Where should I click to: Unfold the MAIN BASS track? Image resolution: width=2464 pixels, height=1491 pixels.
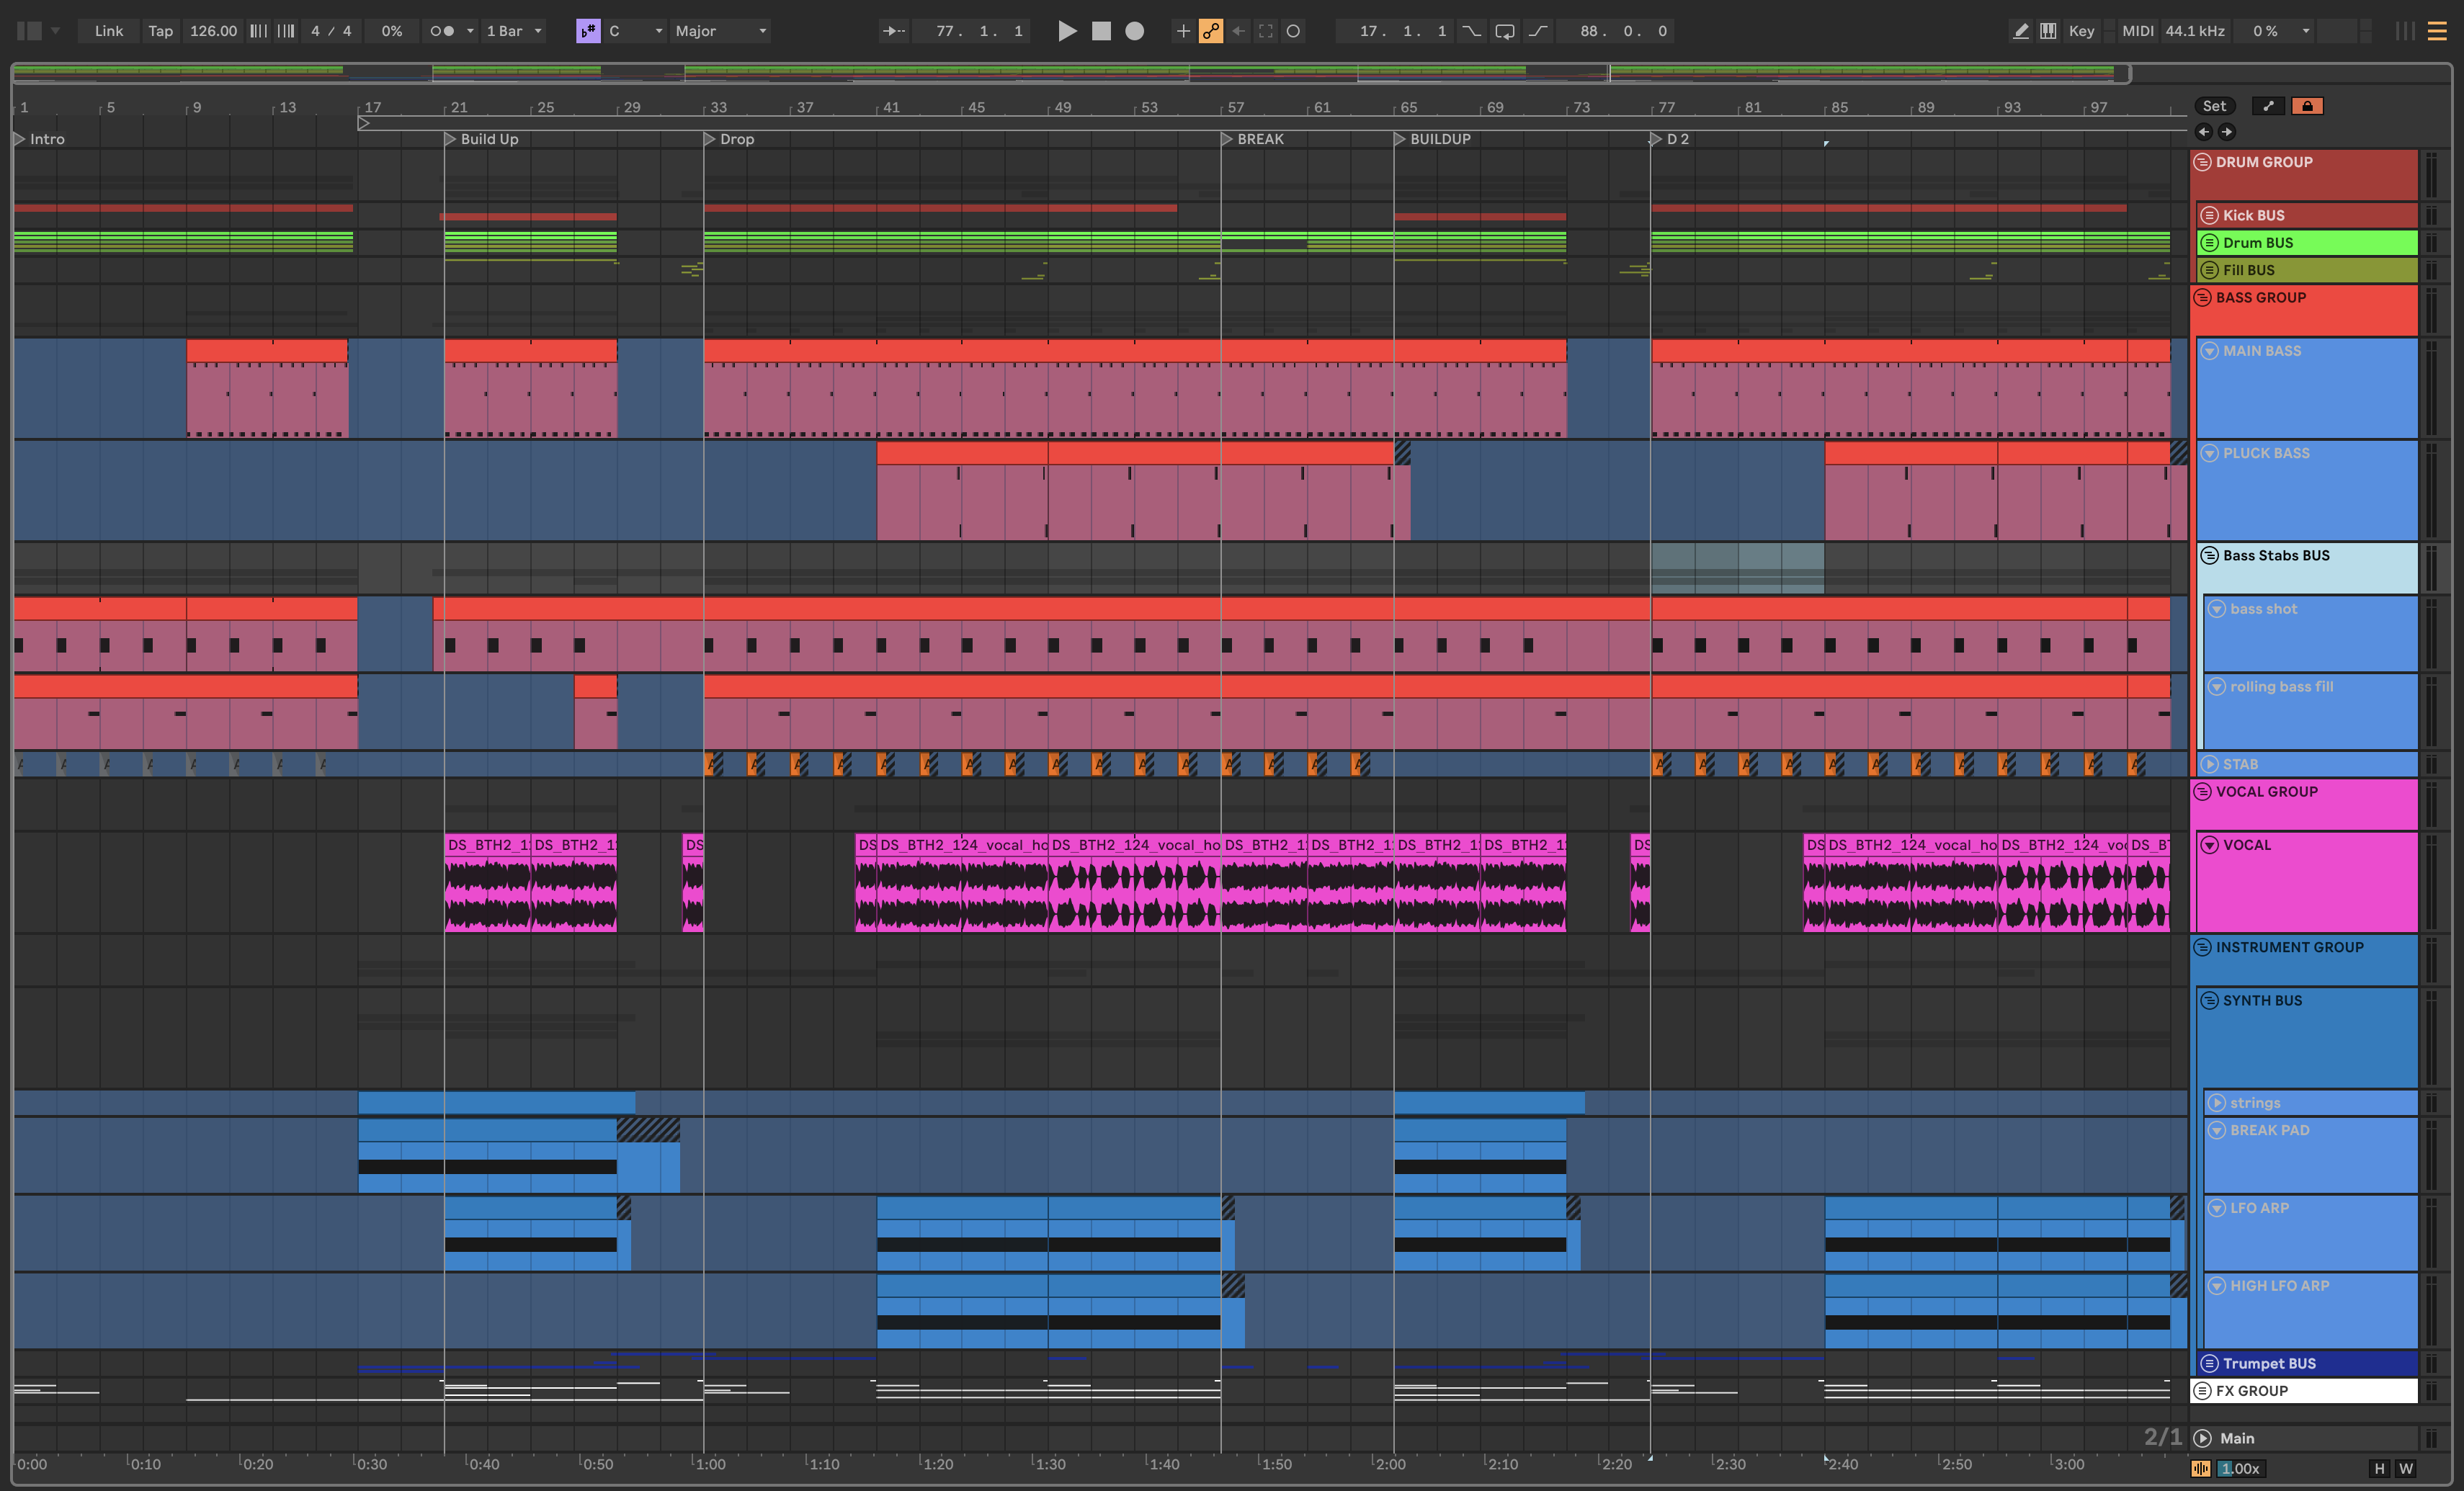2209,351
